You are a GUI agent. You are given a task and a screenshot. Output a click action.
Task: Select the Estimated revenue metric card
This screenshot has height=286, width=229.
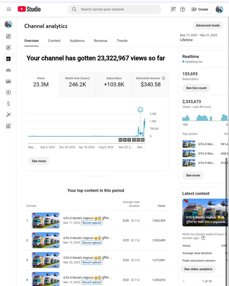click(x=150, y=82)
